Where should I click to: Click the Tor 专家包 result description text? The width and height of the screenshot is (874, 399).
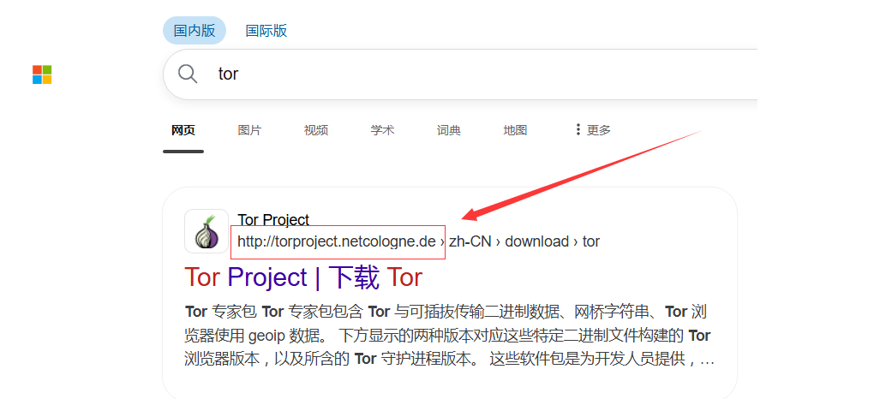coord(446,336)
